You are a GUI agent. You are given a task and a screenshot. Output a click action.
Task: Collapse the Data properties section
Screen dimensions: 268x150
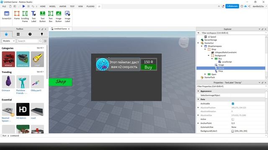[x=198, y=99]
